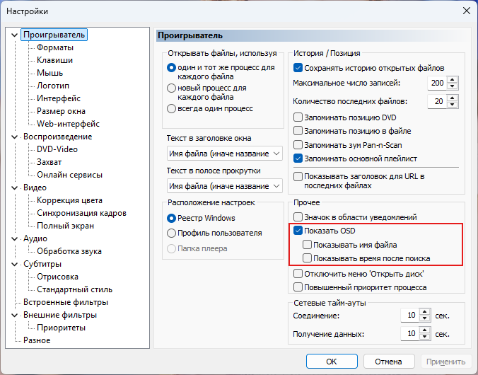Uncheck Запоминать основной плейлист

pos(298,158)
